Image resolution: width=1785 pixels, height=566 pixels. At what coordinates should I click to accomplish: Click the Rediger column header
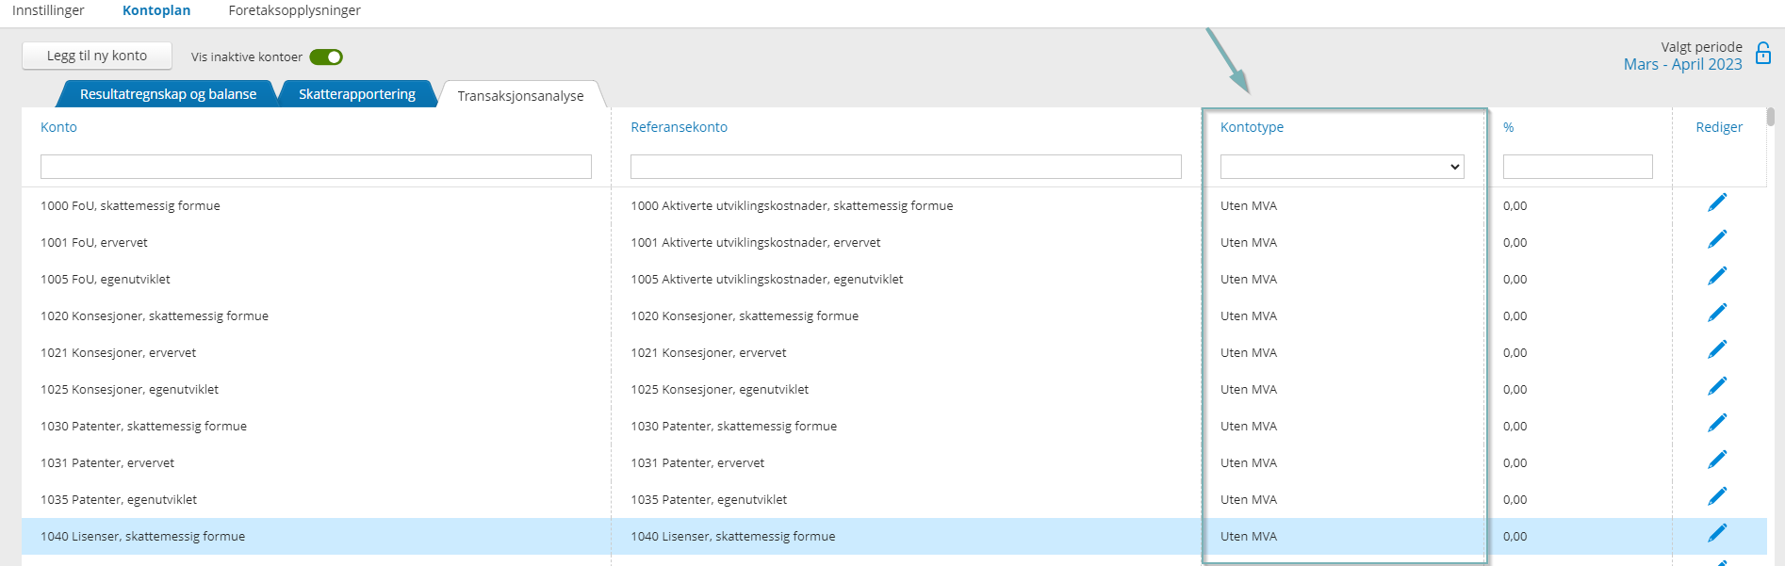tap(1719, 127)
